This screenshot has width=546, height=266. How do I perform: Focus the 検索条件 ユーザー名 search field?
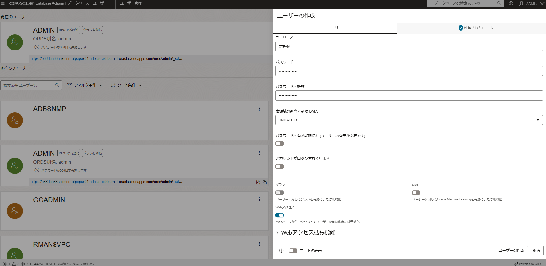[31, 85]
